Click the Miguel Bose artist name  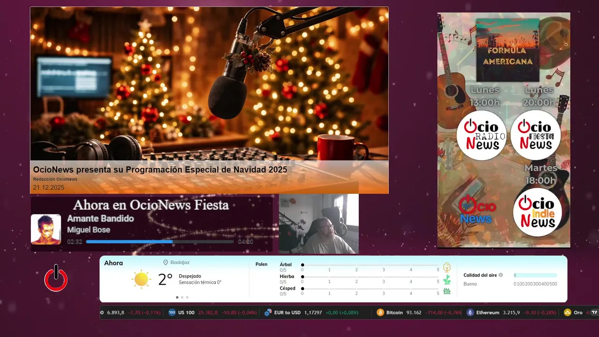tap(88, 230)
